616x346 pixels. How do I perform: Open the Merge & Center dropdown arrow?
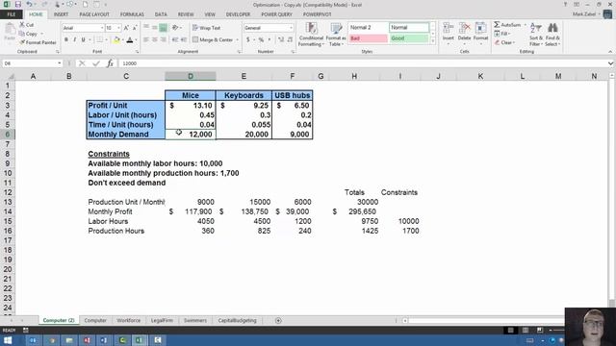(x=238, y=40)
